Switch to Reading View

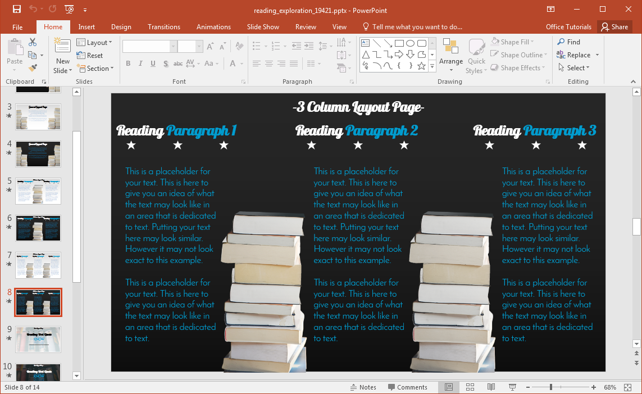tap(491, 387)
